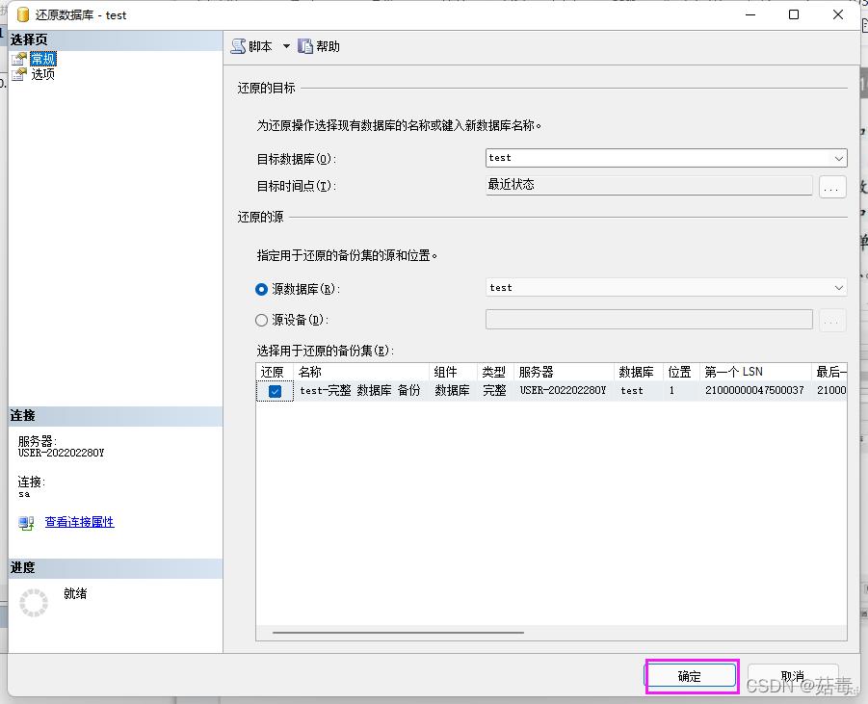Click the 21000000047500037 LSN cell

click(754, 391)
